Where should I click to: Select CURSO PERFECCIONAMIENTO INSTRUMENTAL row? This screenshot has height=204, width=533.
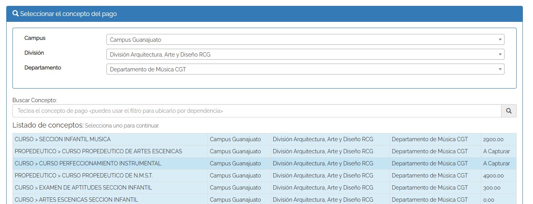pyautogui.click(x=88, y=163)
